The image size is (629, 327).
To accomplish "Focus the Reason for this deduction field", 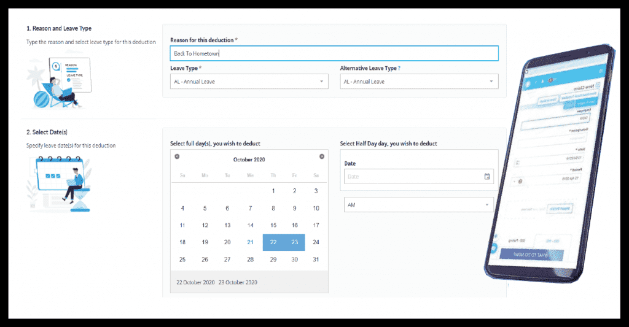I will pyautogui.click(x=334, y=53).
